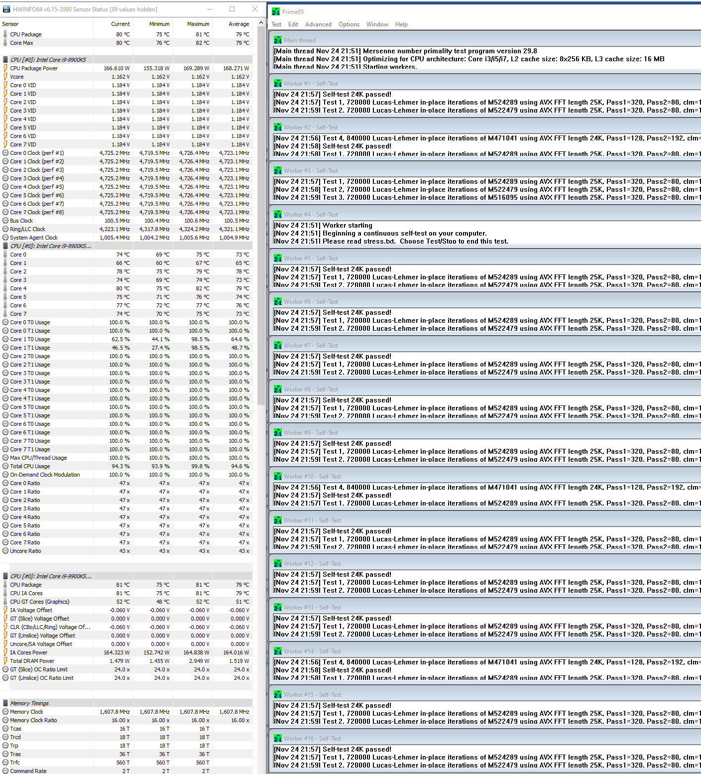Click the Bus Clock sensor clock icon
701x774 pixels.
click(x=5, y=221)
